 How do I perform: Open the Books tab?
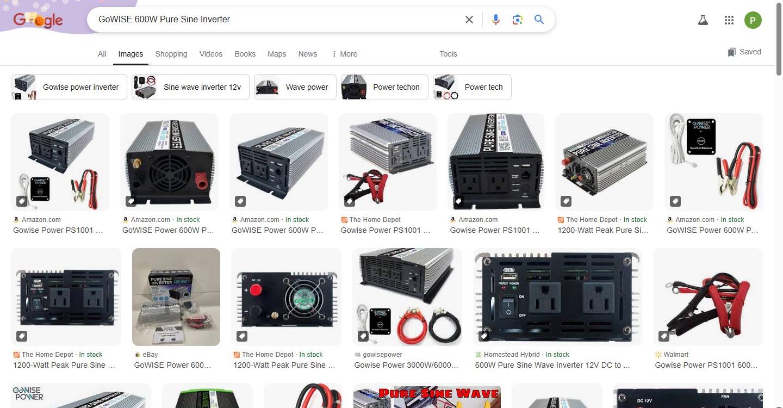[245, 54]
